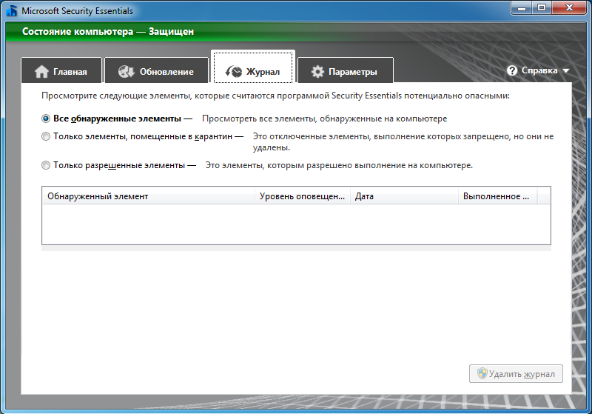The height and width of the screenshot is (414, 592).
Task: Open the Обновление tab label
Action: point(166,72)
